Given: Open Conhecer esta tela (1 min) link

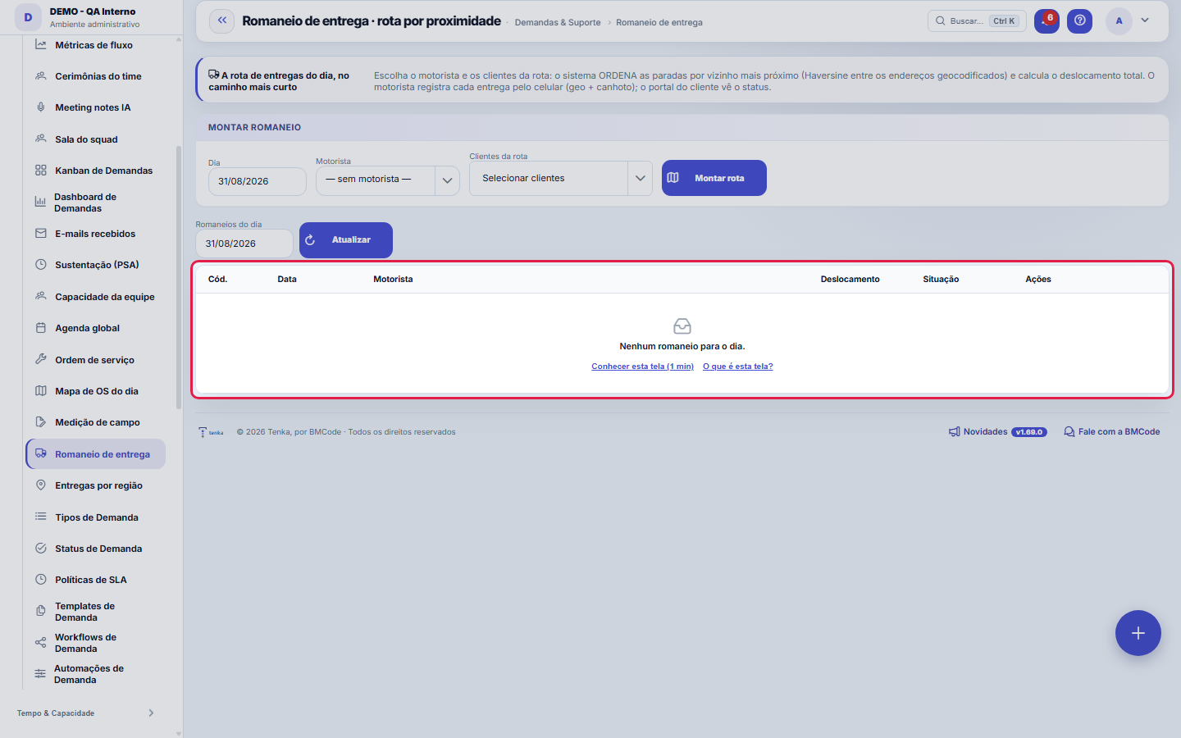Looking at the screenshot, I should tap(643, 367).
